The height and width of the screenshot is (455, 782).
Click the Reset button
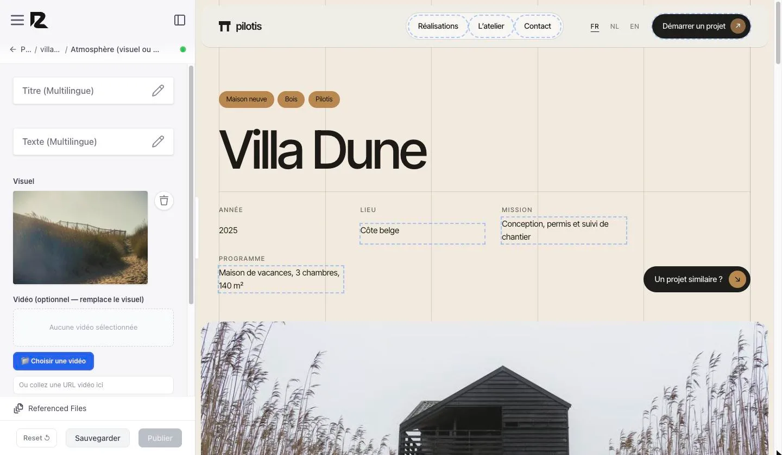[36, 438]
